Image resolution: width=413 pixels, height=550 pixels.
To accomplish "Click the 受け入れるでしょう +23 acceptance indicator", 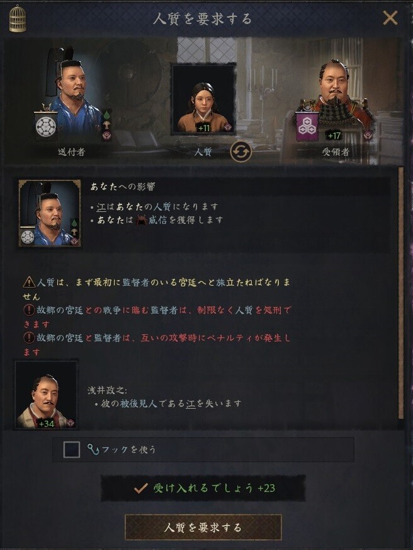I will 203,488.
